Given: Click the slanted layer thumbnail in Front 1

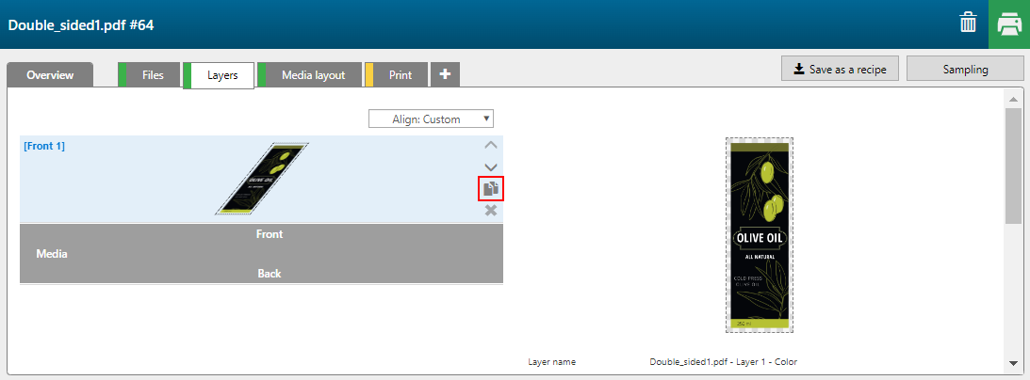Looking at the screenshot, I should click(x=261, y=179).
